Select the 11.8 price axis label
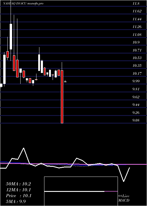The width and height of the screenshot is (147, 206). [136, 4]
